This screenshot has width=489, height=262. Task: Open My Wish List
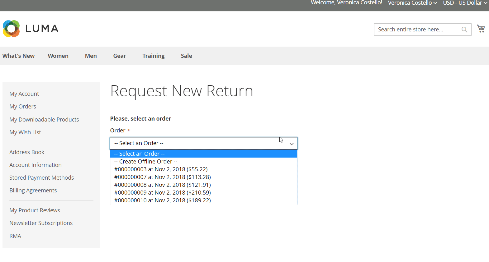coord(25,132)
